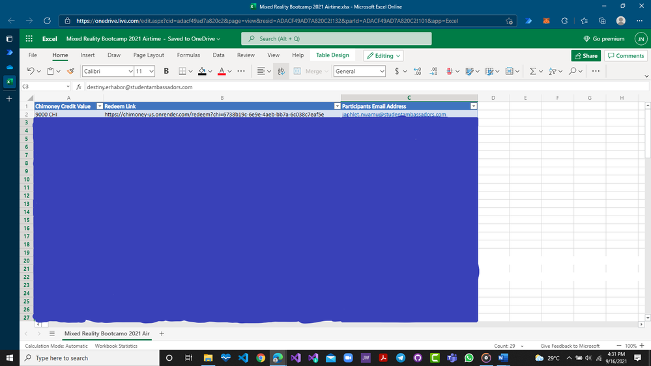Click the Undo icon

[31, 71]
